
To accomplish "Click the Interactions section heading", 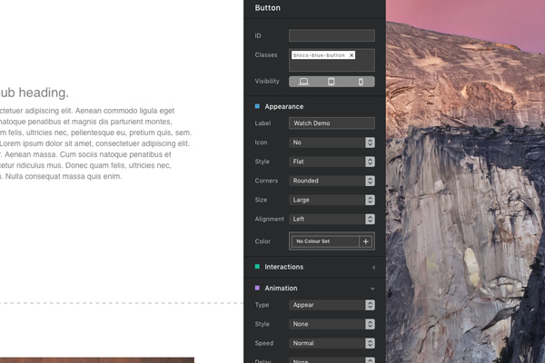I will [x=284, y=267].
